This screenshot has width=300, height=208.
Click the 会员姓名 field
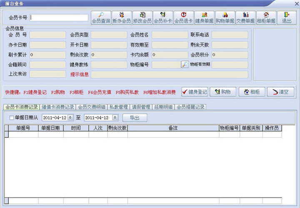pyautogui.click(x=170, y=35)
